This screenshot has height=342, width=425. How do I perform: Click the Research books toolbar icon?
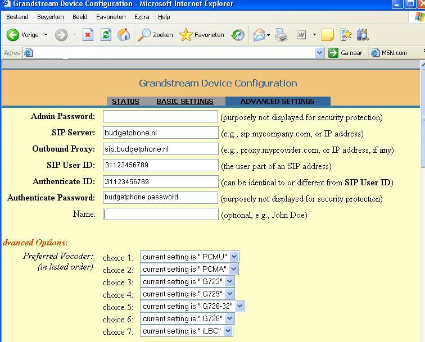tap(363, 35)
